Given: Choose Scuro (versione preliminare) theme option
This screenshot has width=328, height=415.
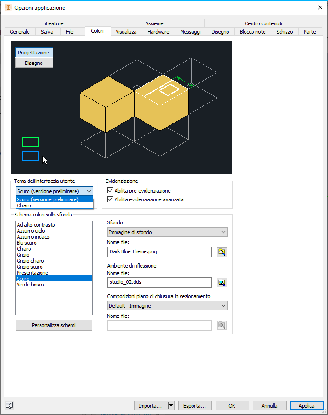Looking at the screenshot, I should [x=54, y=199].
